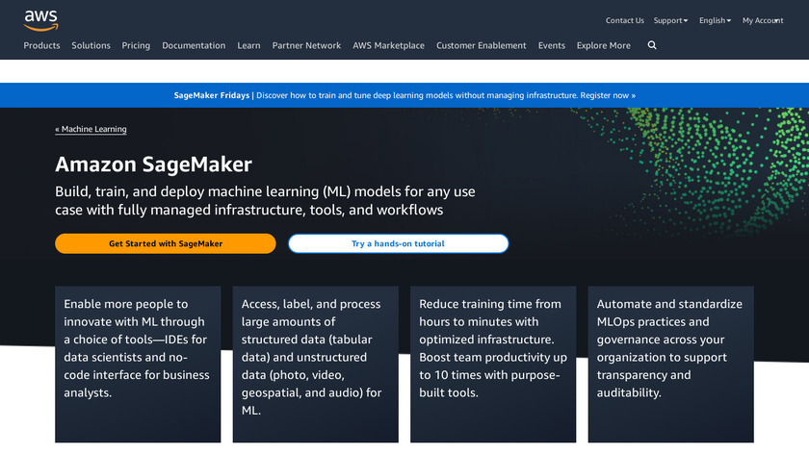Open Explore More menu
809x454 pixels.
pos(604,45)
